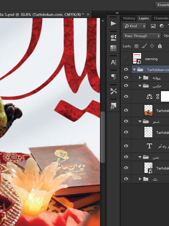The width and height of the screenshot is (169, 226).
Task: Expand the پروانه layer group
Action: 140,78
